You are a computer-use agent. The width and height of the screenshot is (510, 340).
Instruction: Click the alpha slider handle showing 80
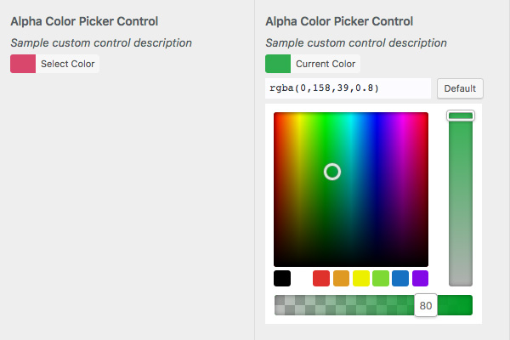[426, 305]
